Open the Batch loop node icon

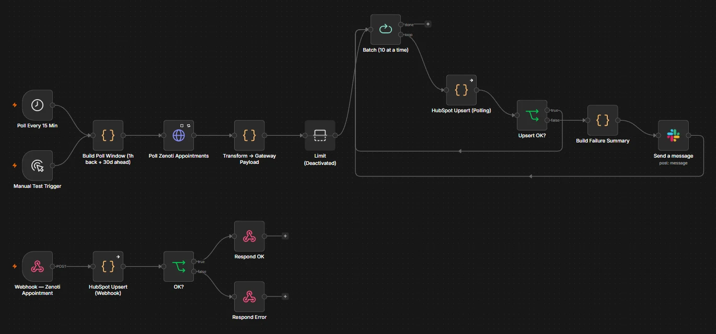(386, 29)
